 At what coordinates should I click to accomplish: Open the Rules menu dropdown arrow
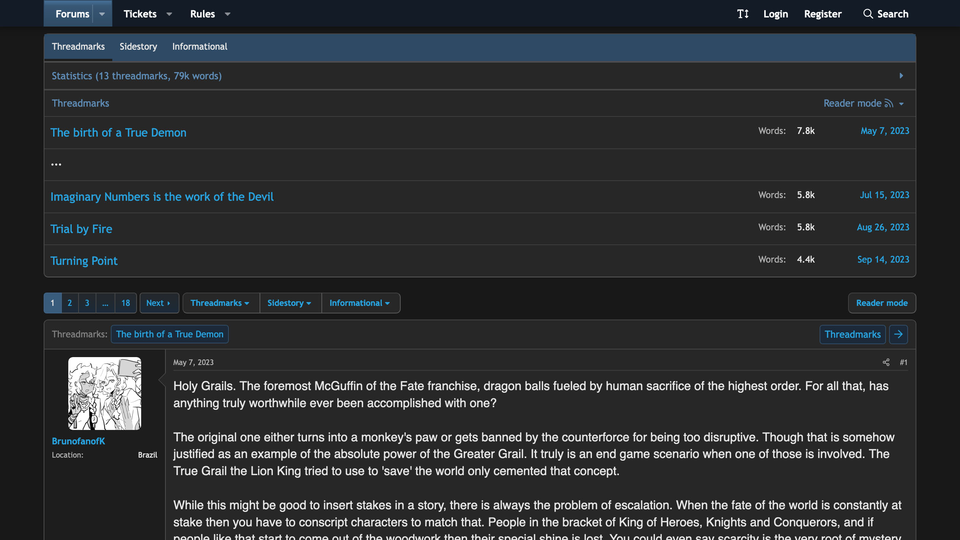(228, 14)
